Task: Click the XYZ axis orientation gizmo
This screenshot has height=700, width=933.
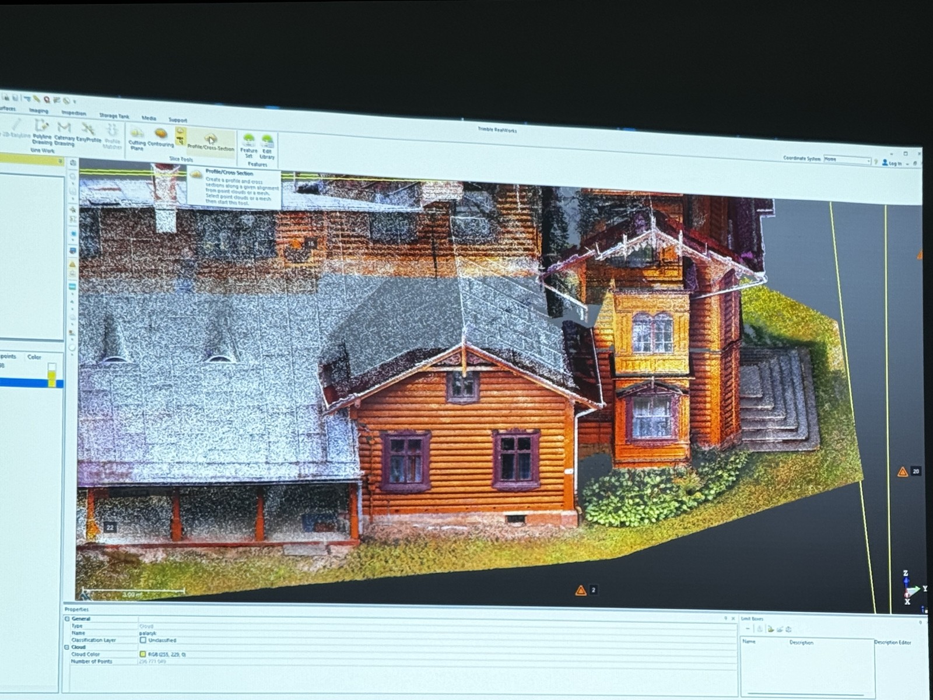Action: coord(909,589)
